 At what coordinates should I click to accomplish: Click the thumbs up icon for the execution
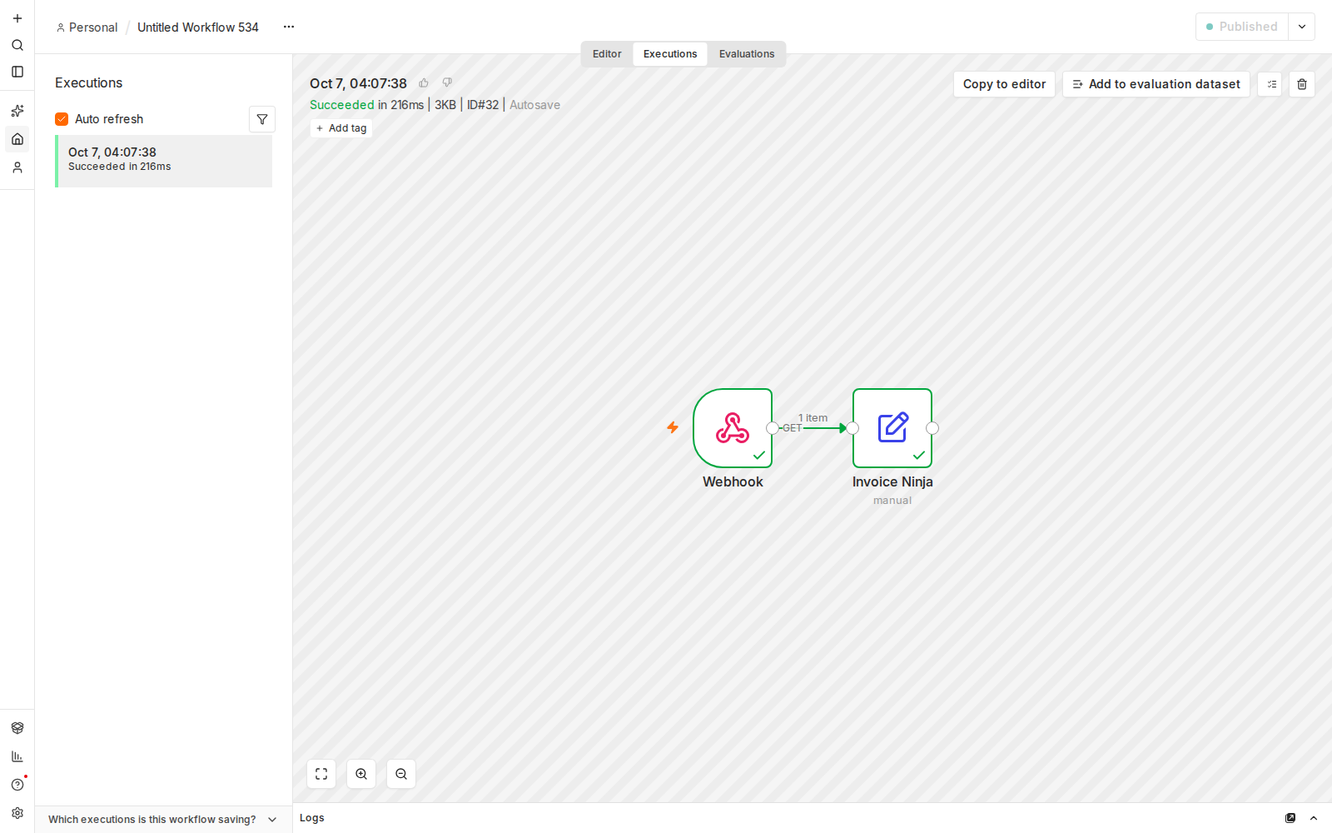pos(424,82)
